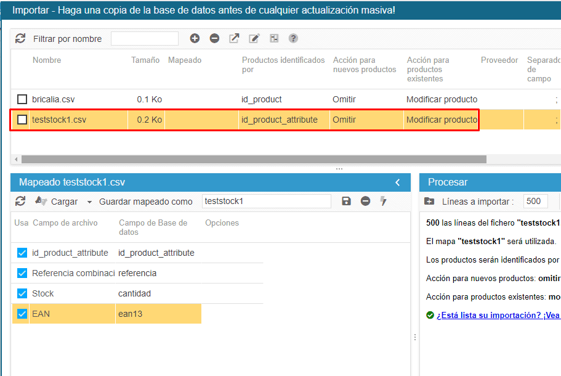Collapse the Mapeado teststock1.csv panel chevron
Screen dimensions: 561x376
398,182
